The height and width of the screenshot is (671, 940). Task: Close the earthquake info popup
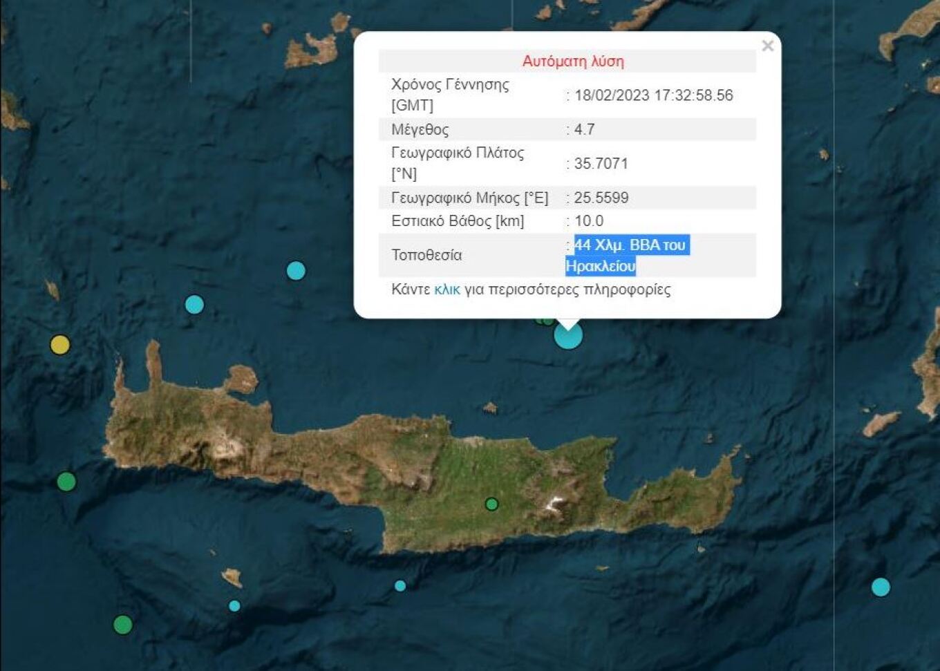pyautogui.click(x=767, y=46)
